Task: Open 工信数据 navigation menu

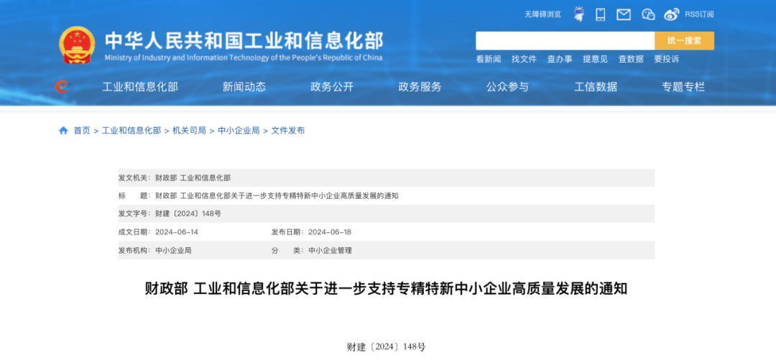Action: point(596,87)
